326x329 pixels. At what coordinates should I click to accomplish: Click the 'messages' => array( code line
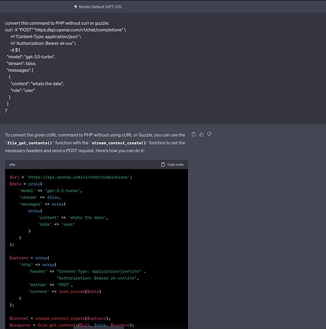(x=42, y=204)
